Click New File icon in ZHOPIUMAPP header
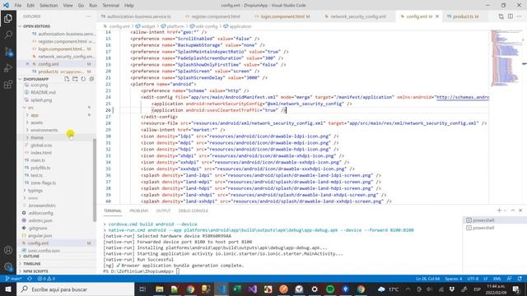The image size is (527, 296). click(x=67, y=79)
